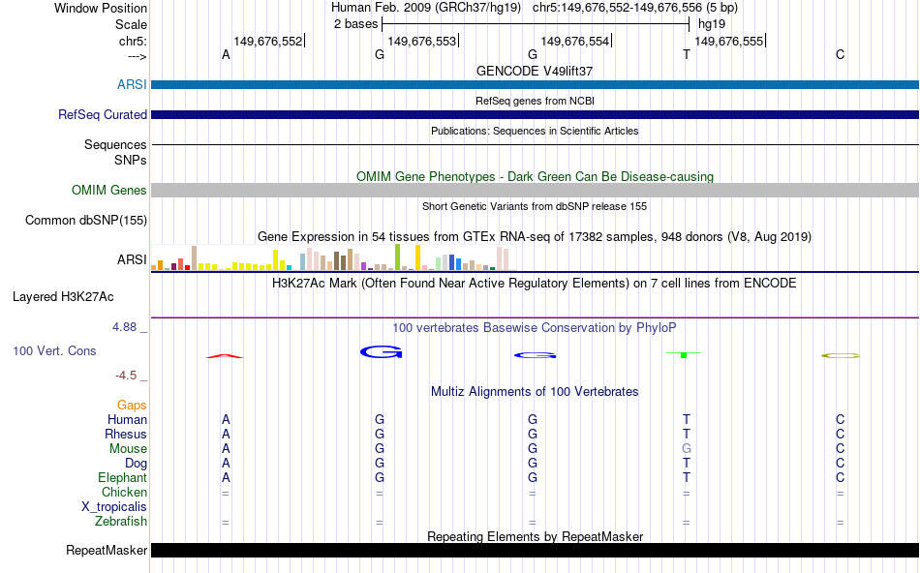Open the OMIM Genes track label

click(x=108, y=190)
